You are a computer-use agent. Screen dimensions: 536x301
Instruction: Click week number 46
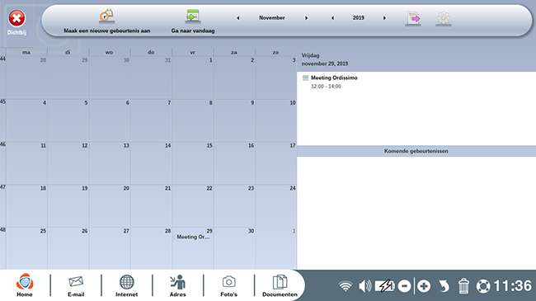tap(2, 144)
